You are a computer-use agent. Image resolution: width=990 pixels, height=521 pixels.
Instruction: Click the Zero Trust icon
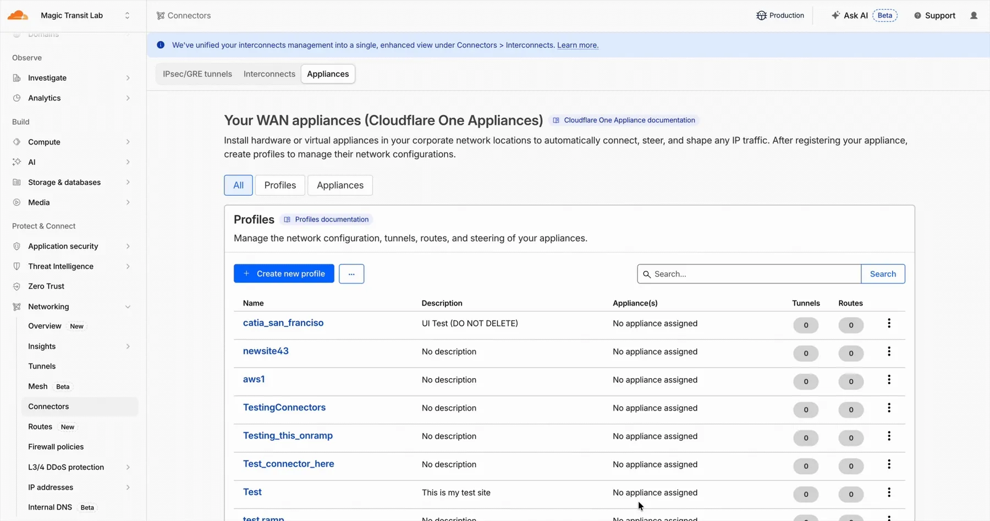click(x=16, y=286)
